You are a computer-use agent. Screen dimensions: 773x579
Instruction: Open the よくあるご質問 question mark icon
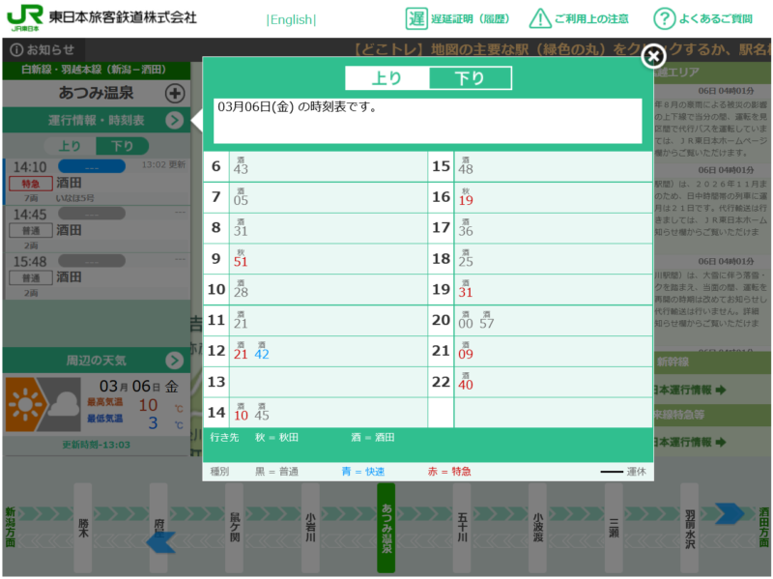click(x=664, y=18)
